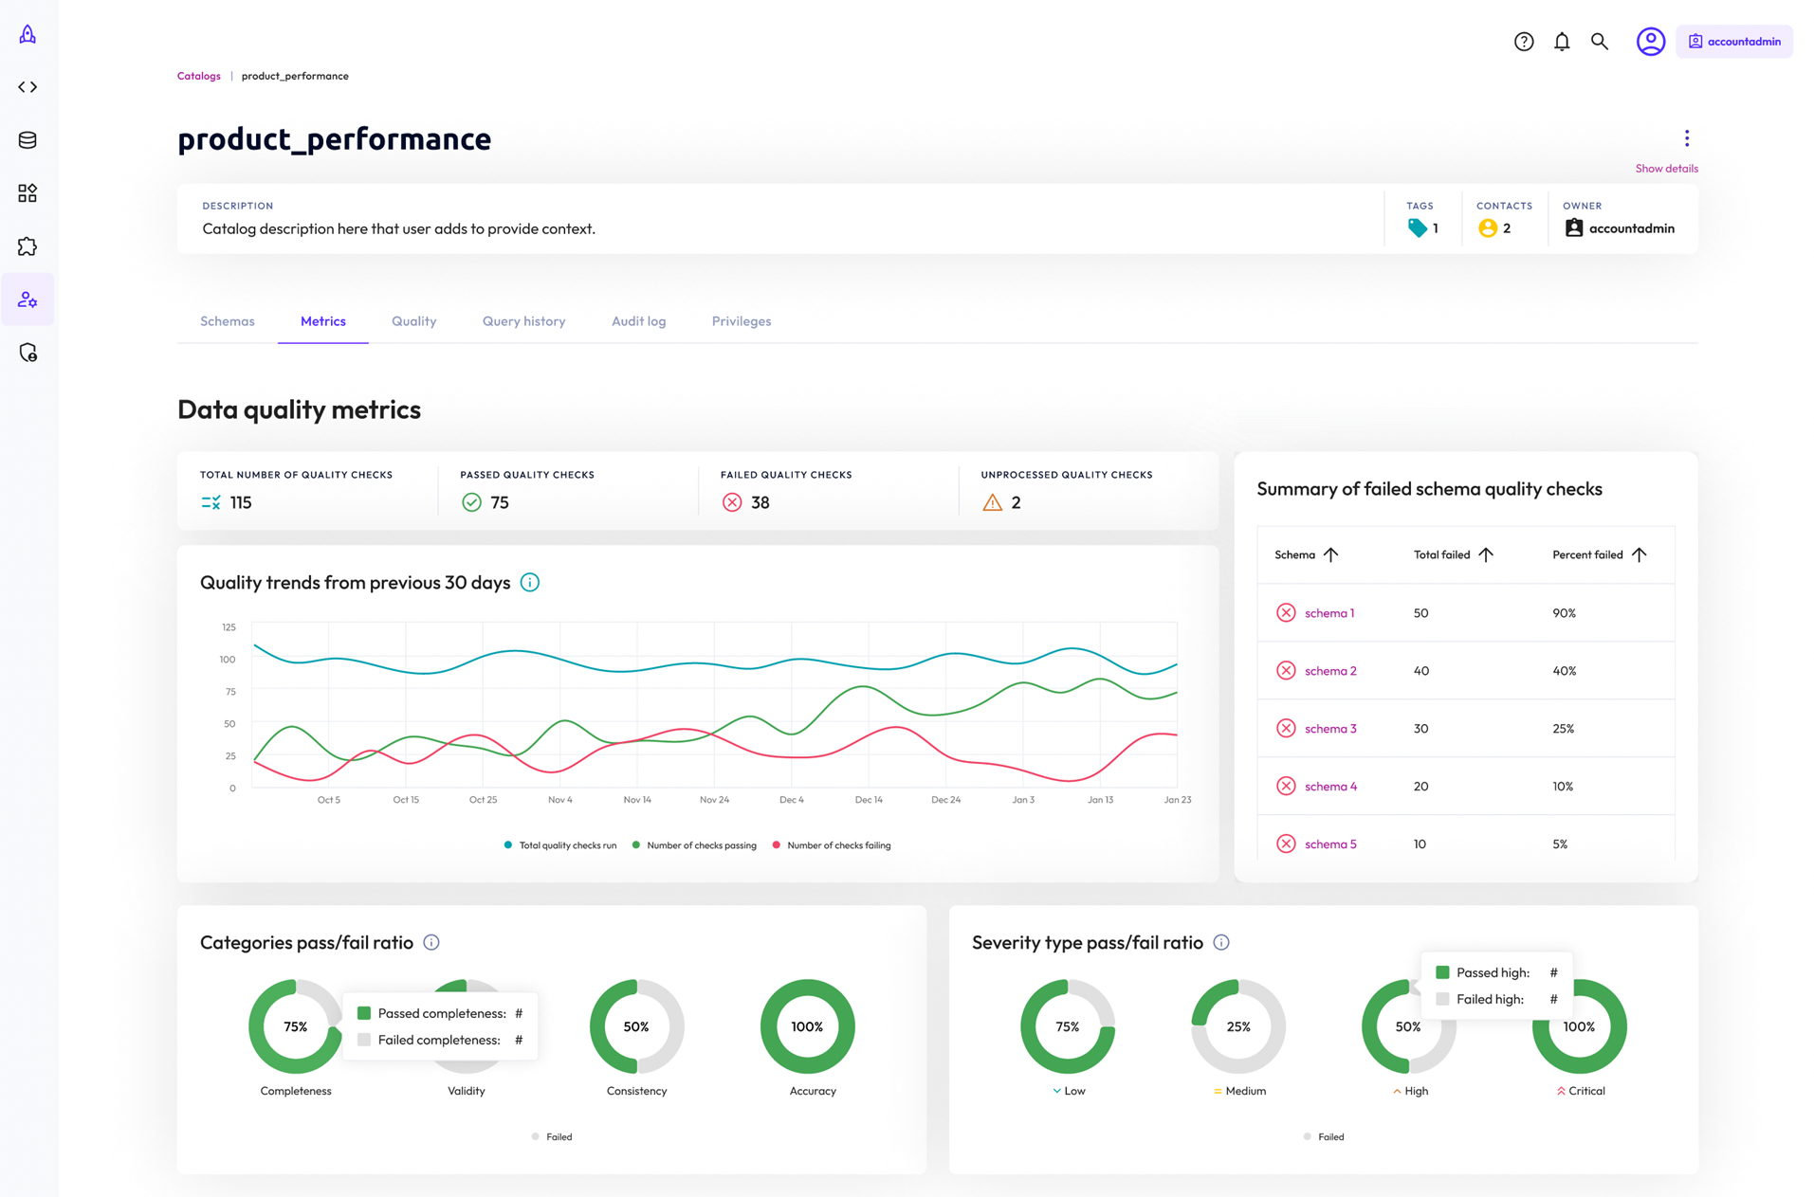This screenshot has width=1814, height=1197.
Task: Open the user profile avatar icon
Action: pyautogui.click(x=1650, y=42)
